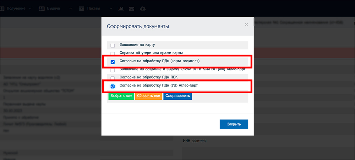Image resolution: width=355 pixels, height=160 pixels.
Task: Click the Выдача ID card icon
Action: click(x=42, y=8)
